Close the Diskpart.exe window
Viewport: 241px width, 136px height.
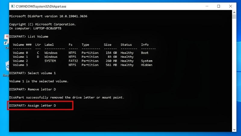tap(230, 6)
